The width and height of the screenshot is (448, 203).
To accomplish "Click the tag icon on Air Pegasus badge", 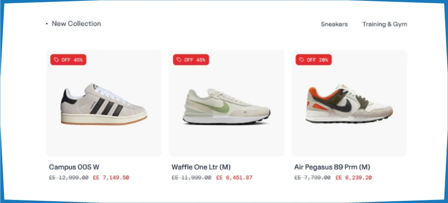I will tap(302, 60).
